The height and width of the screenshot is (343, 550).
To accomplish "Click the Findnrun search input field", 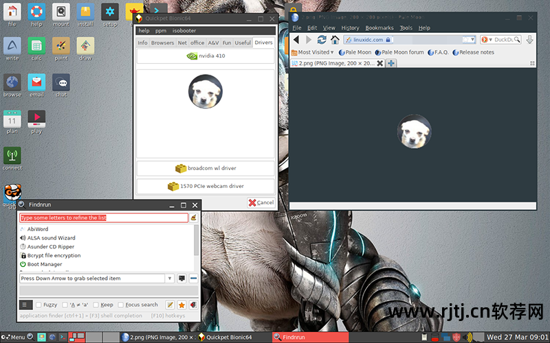I will [x=103, y=218].
